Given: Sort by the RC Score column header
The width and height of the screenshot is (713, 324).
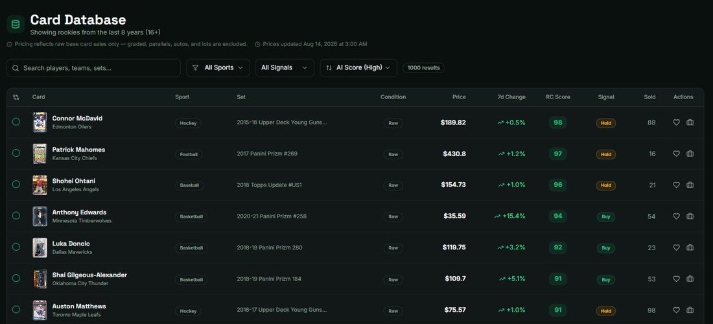Looking at the screenshot, I should [558, 97].
